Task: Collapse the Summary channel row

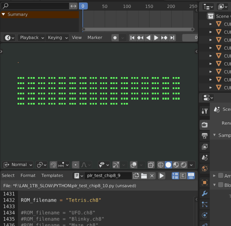Action: point(4,15)
